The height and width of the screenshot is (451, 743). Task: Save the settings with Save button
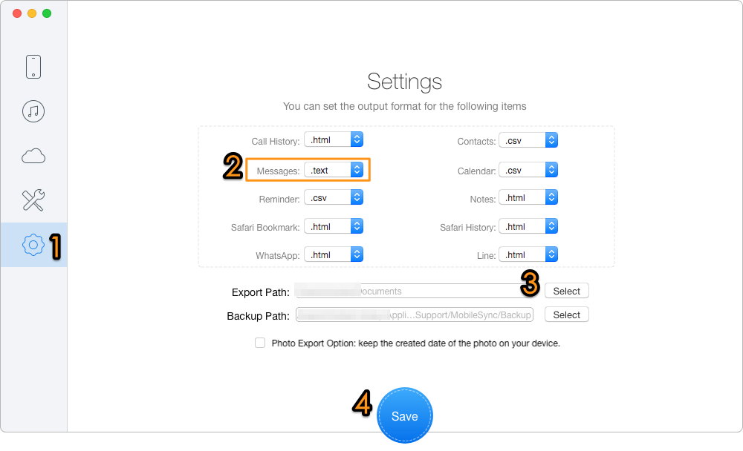pos(405,416)
